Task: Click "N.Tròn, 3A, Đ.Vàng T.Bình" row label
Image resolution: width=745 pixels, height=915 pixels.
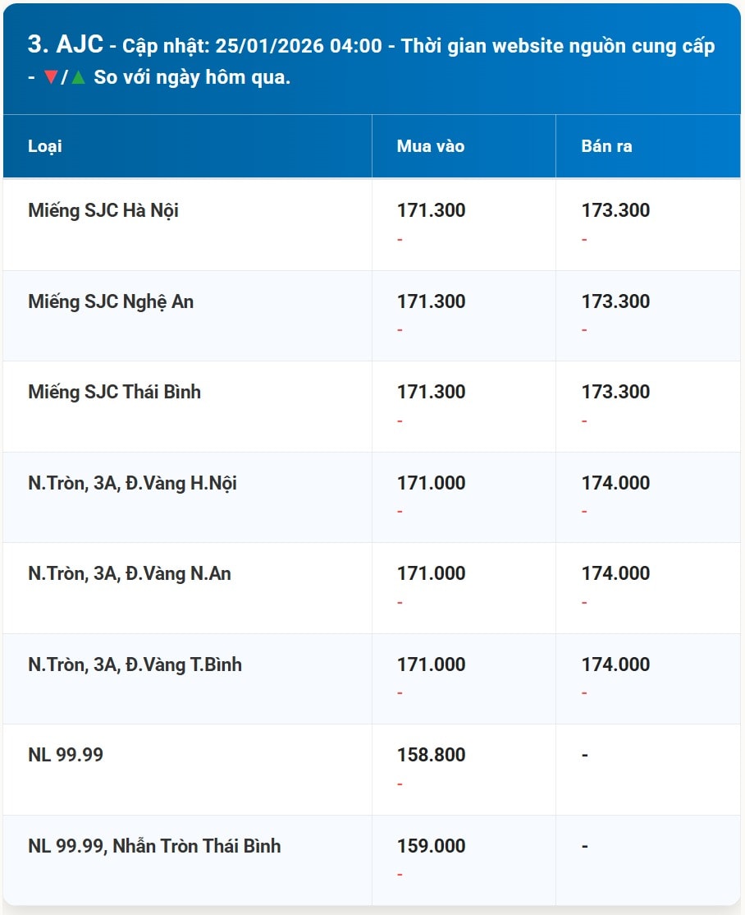Action: pos(135,664)
